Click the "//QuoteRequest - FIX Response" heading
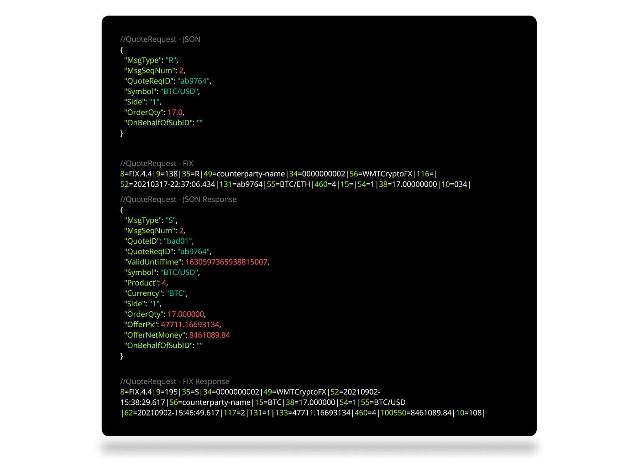Image resolution: width=639 pixels, height=464 pixels. [x=175, y=382]
